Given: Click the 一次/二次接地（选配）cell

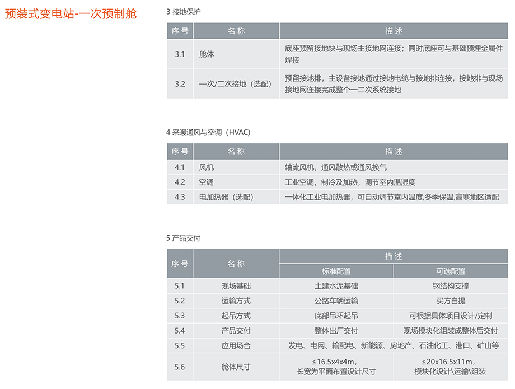Looking at the screenshot, I should 235,84.
